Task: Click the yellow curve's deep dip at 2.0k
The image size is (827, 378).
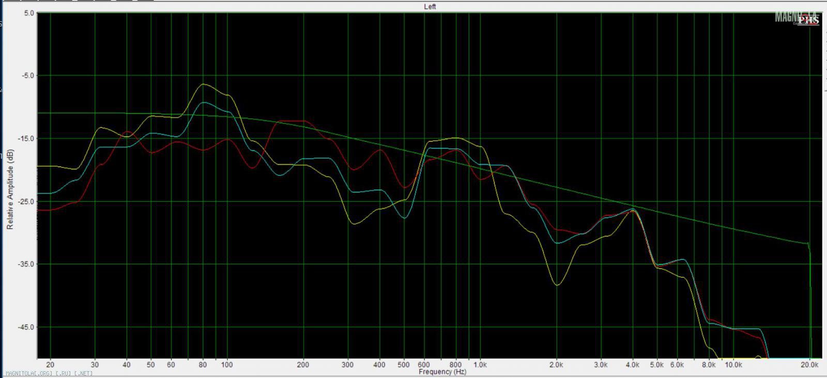Action: (x=557, y=284)
